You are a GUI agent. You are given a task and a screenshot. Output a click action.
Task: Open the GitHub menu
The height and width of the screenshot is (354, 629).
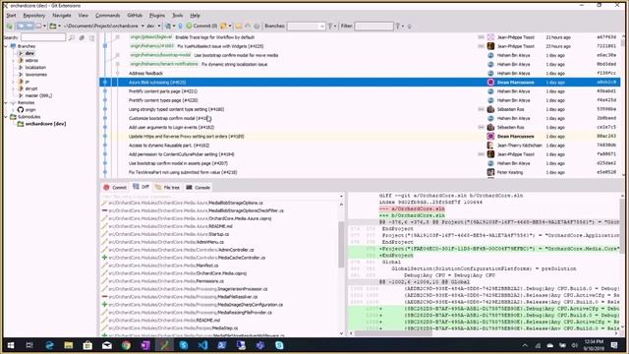pyautogui.click(x=135, y=16)
